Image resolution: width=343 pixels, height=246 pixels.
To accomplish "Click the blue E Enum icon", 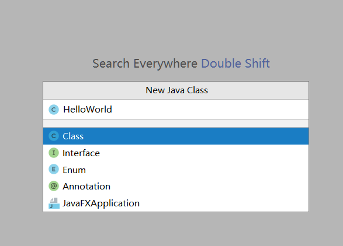I will (x=54, y=170).
